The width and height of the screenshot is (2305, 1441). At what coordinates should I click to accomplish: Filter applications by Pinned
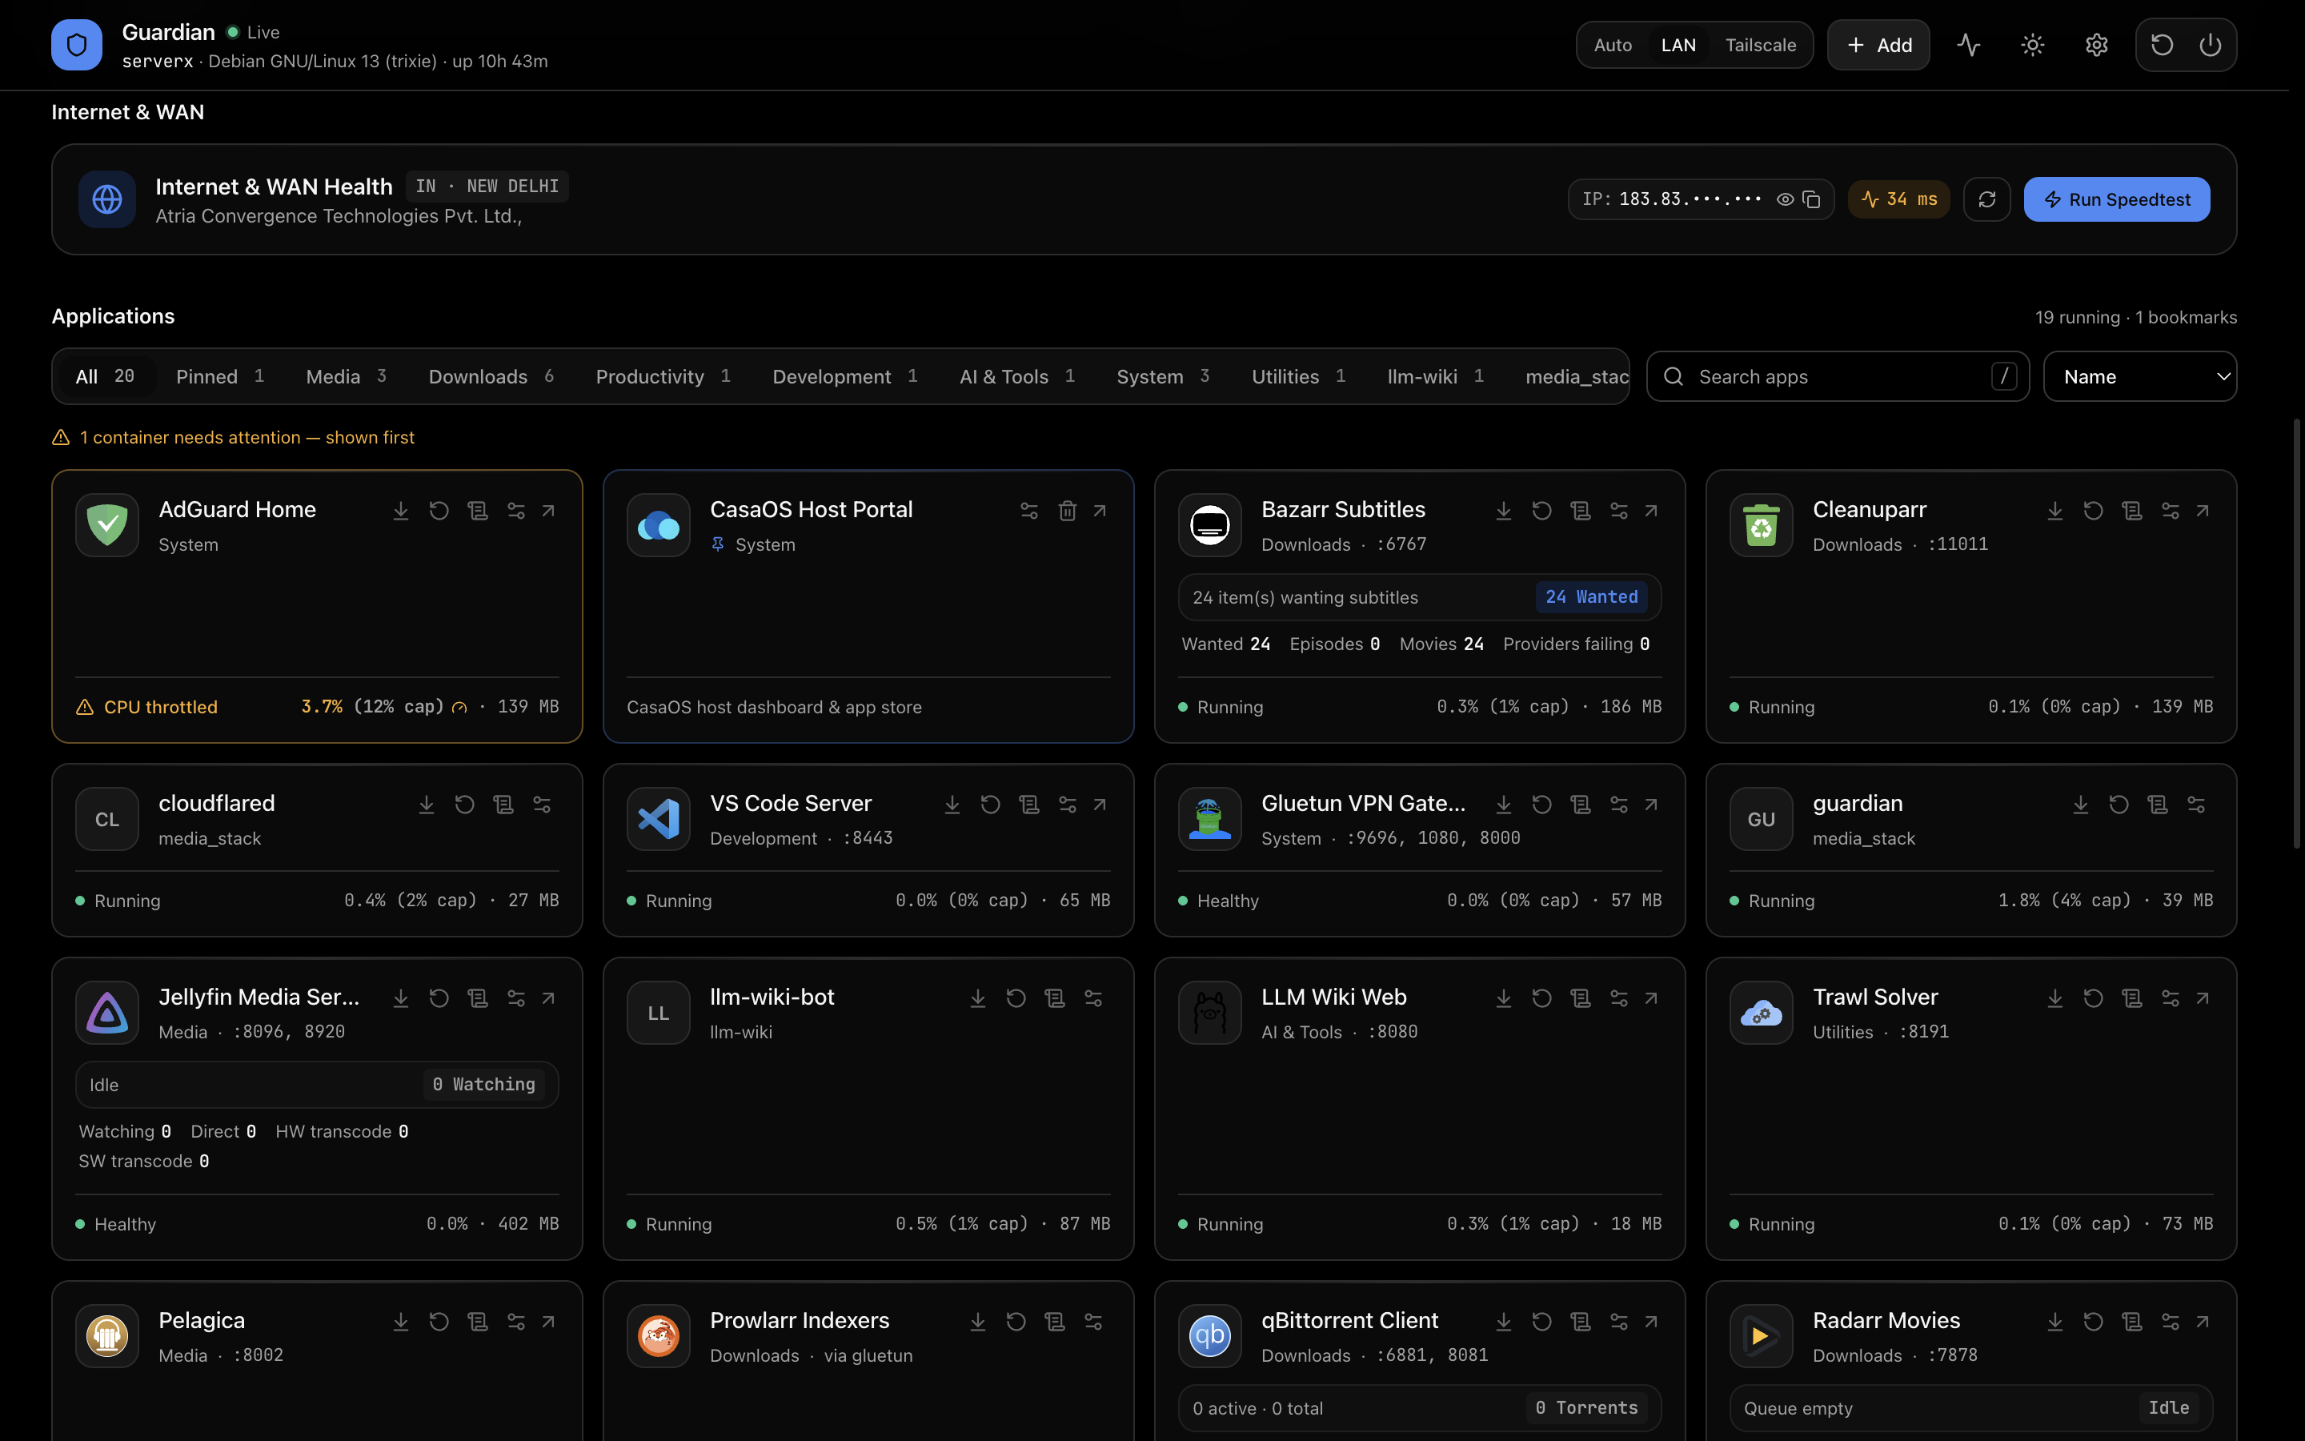220,376
